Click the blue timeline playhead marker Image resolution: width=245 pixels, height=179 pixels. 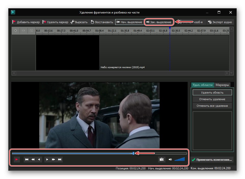click(170, 28)
